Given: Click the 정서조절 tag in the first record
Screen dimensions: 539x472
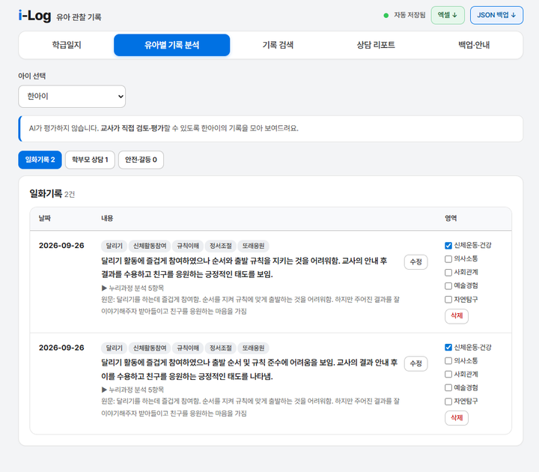Looking at the screenshot, I should click(x=221, y=246).
